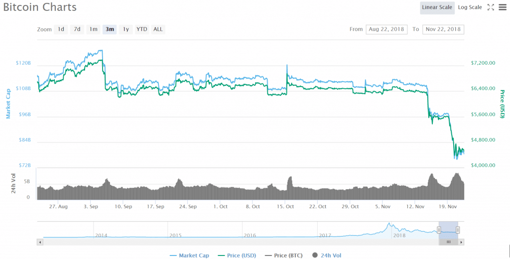
Task: Set zoom to 1d
Action: [61, 29]
